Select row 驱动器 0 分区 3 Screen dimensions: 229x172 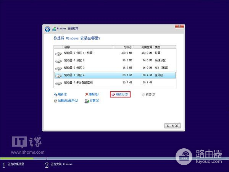pyautogui.click(x=115, y=68)
